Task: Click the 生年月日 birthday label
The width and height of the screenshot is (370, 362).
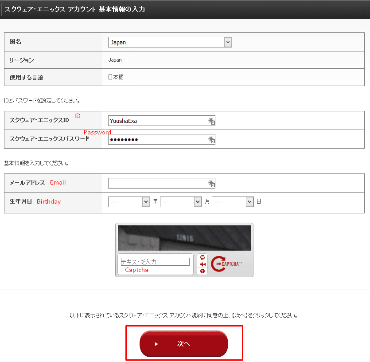Action: point(21,201)
